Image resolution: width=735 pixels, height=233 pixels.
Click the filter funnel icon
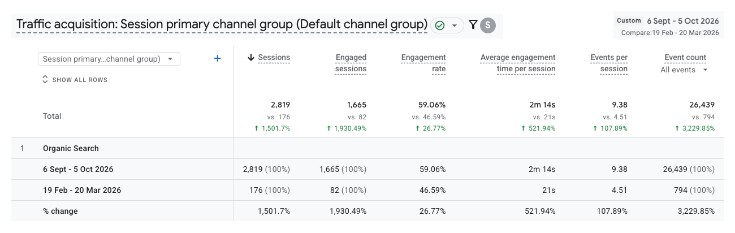473,25
